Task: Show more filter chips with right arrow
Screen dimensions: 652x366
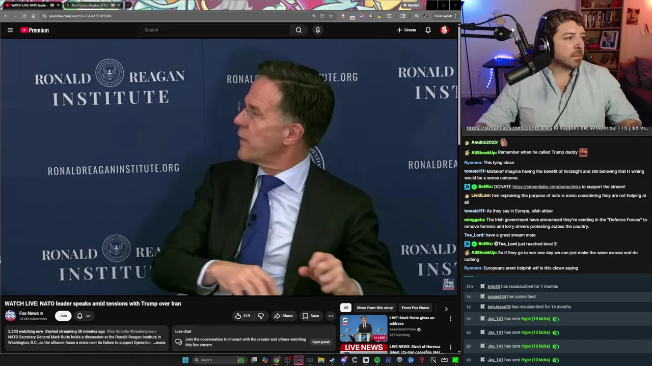Action: click(x=446, y=308)
